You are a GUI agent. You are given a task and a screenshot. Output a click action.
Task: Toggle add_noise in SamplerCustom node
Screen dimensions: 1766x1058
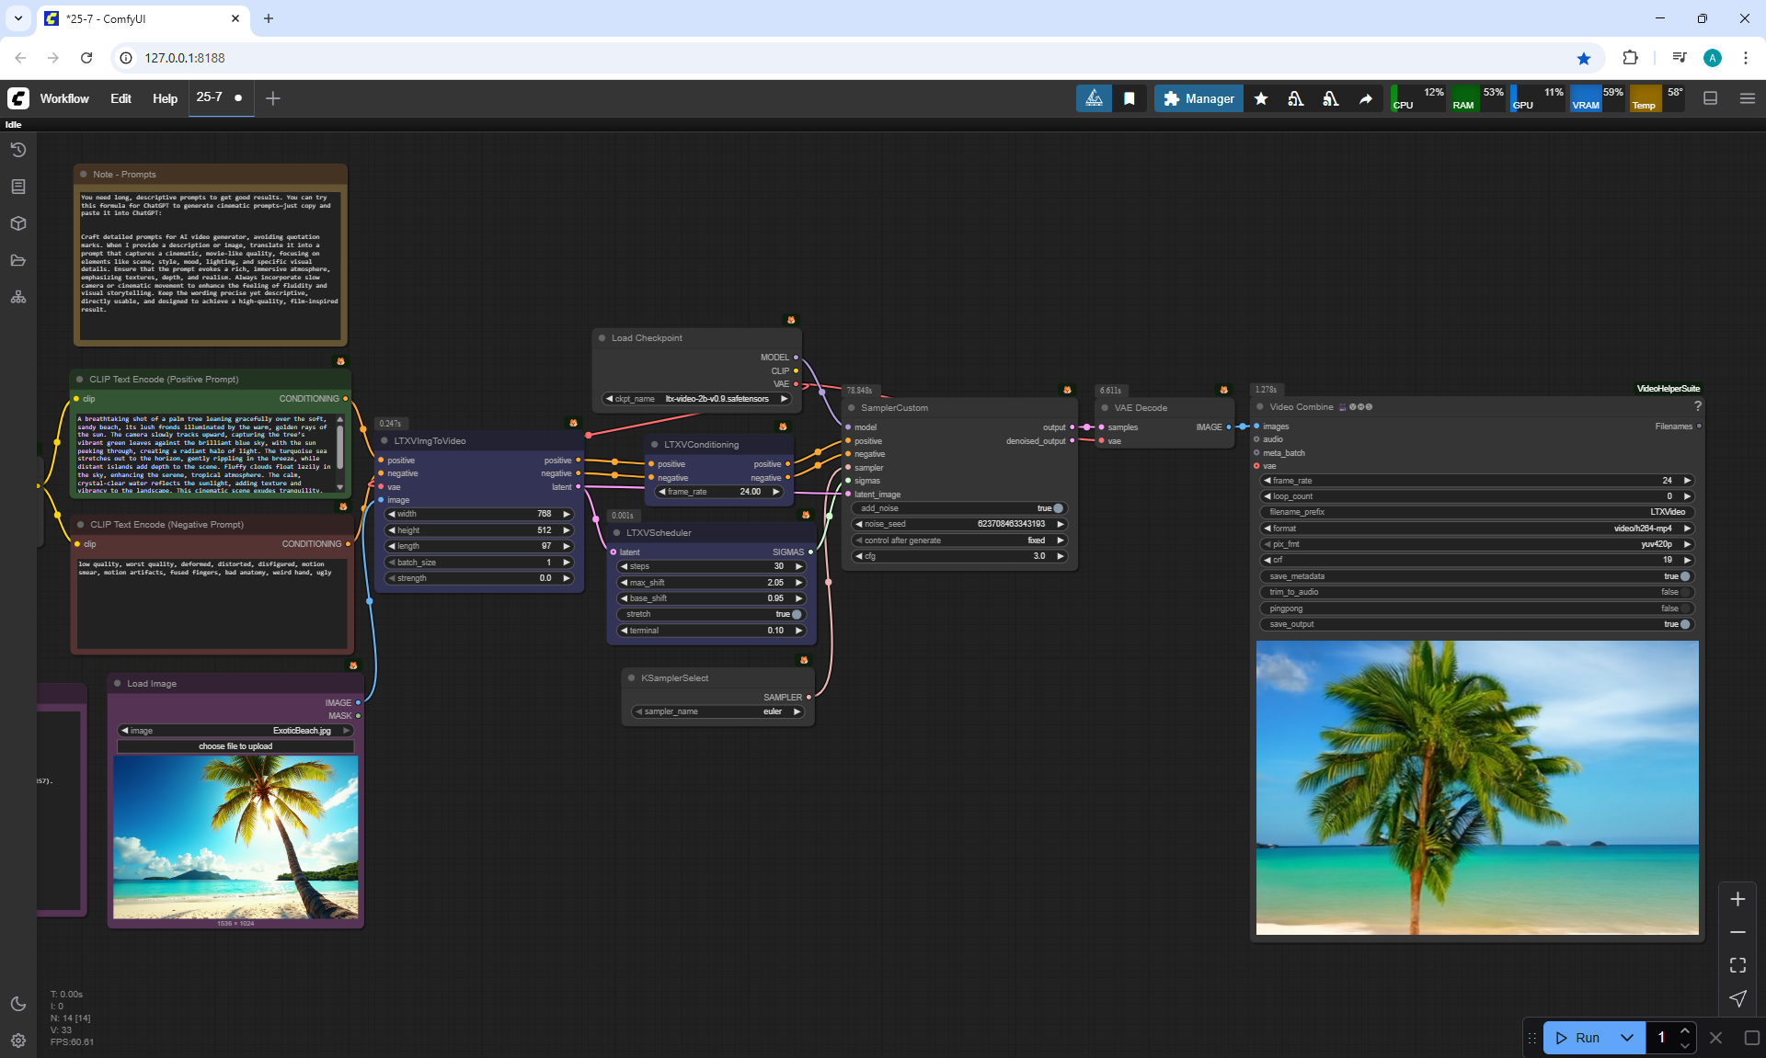click(1057, 508)
